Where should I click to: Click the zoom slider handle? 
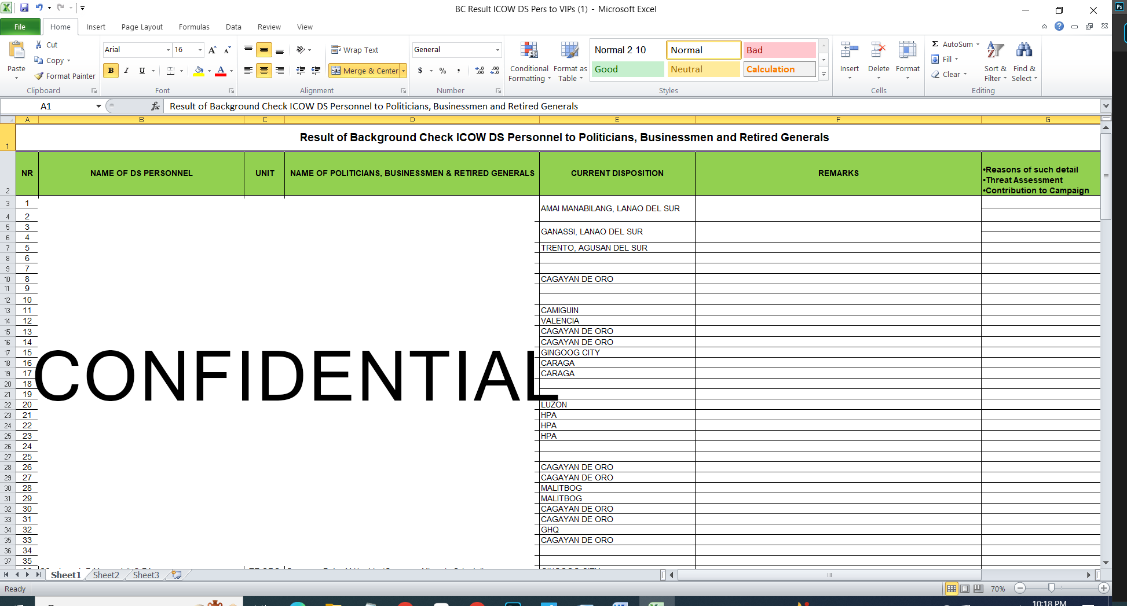(1052, 588)
